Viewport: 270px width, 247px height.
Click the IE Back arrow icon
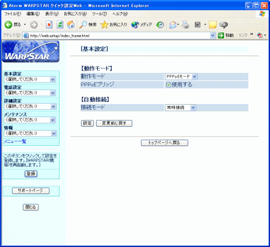tap(8, 25)
